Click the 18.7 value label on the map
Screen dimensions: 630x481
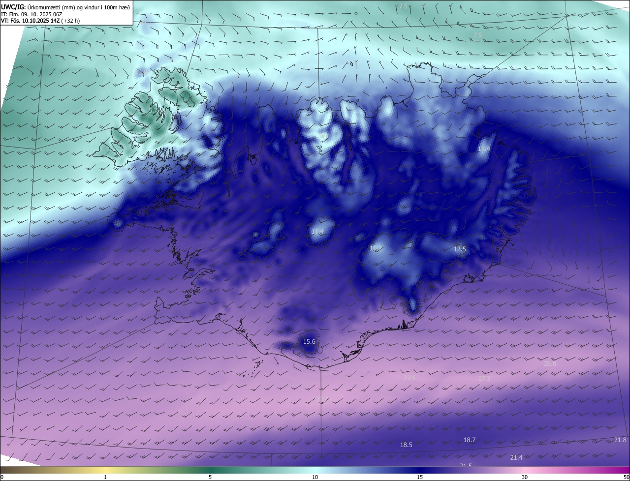470,440
